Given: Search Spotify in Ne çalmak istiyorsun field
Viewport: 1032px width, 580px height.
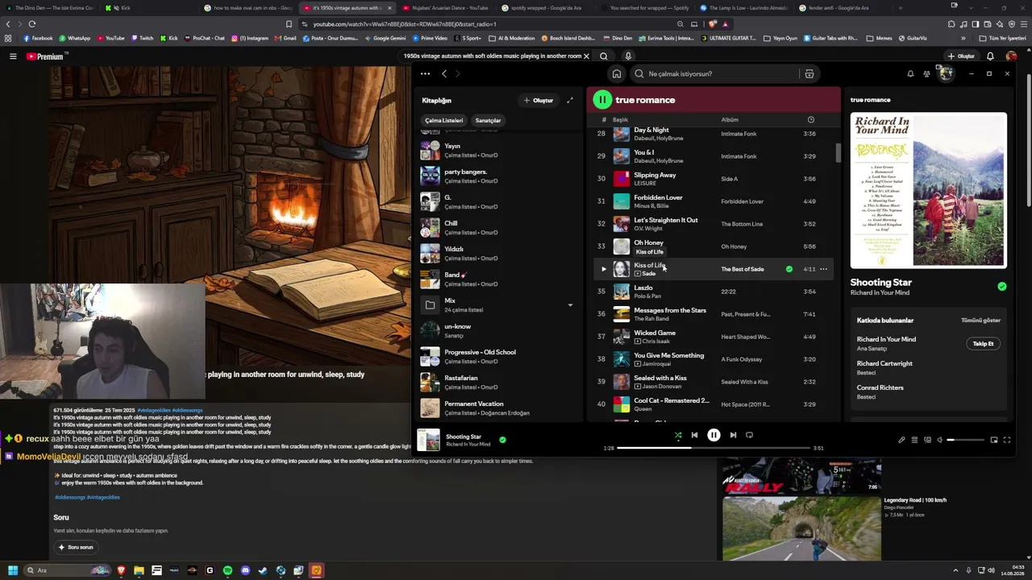Looking at the screenshot, I should pyautogui.click(x=716, y=74).
